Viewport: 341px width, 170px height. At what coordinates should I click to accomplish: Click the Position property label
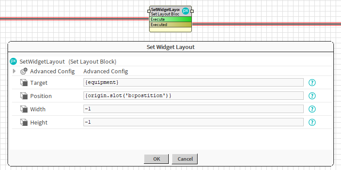point(41,96)
